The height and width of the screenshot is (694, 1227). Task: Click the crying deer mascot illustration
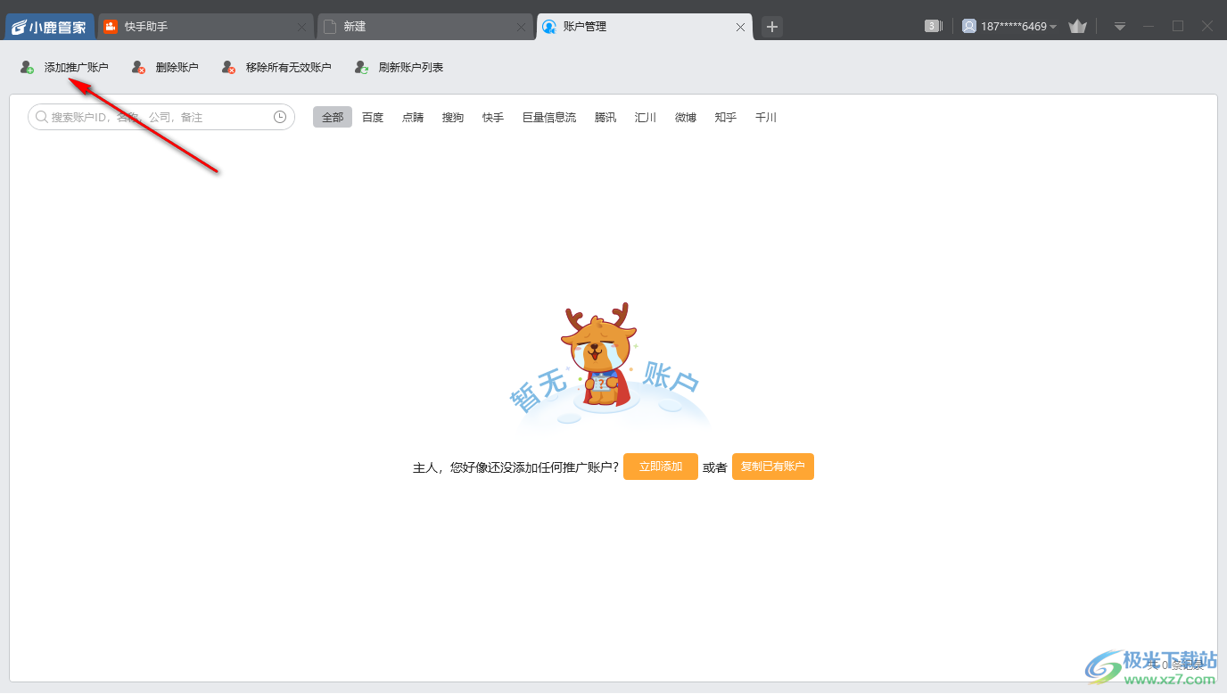(x=599, y=355)
